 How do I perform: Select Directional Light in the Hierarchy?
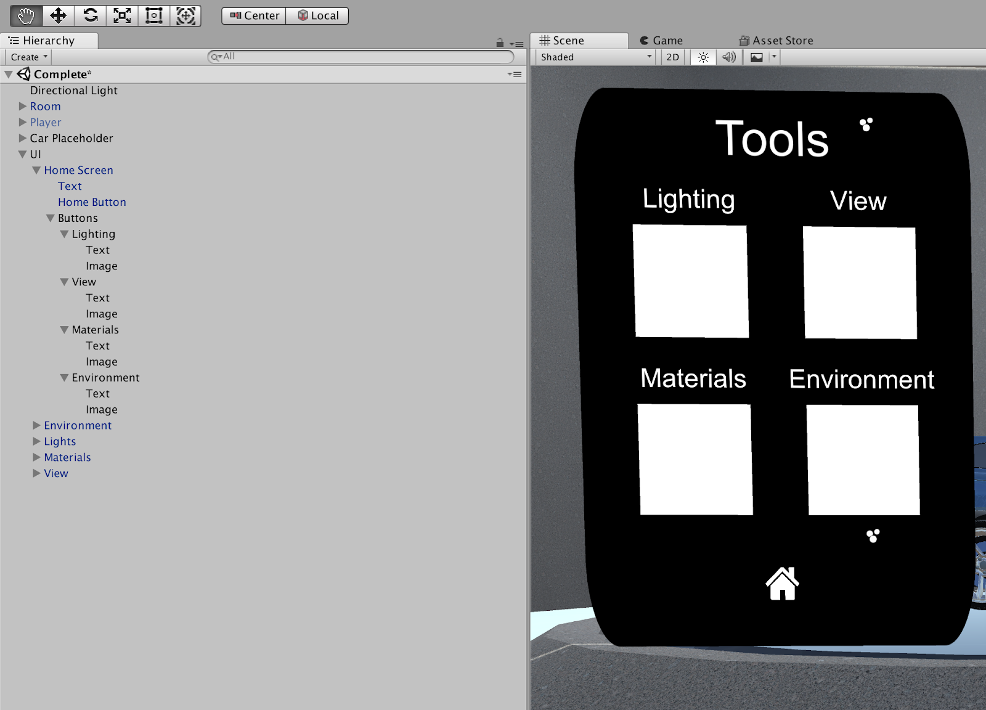(x=263, y=91)
